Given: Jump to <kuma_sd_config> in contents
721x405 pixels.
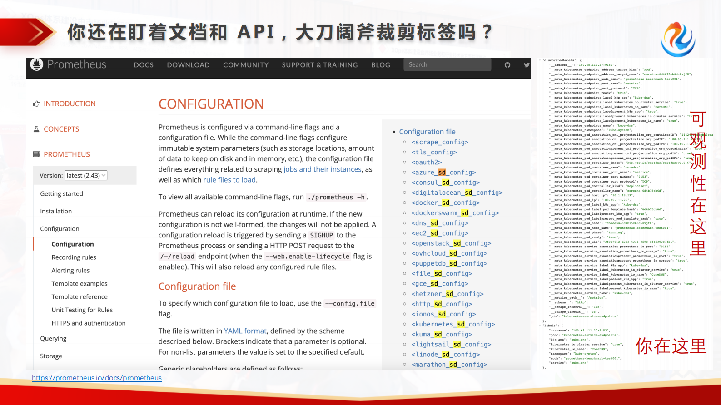Looking at the screenshot, I should pos(442,334).
